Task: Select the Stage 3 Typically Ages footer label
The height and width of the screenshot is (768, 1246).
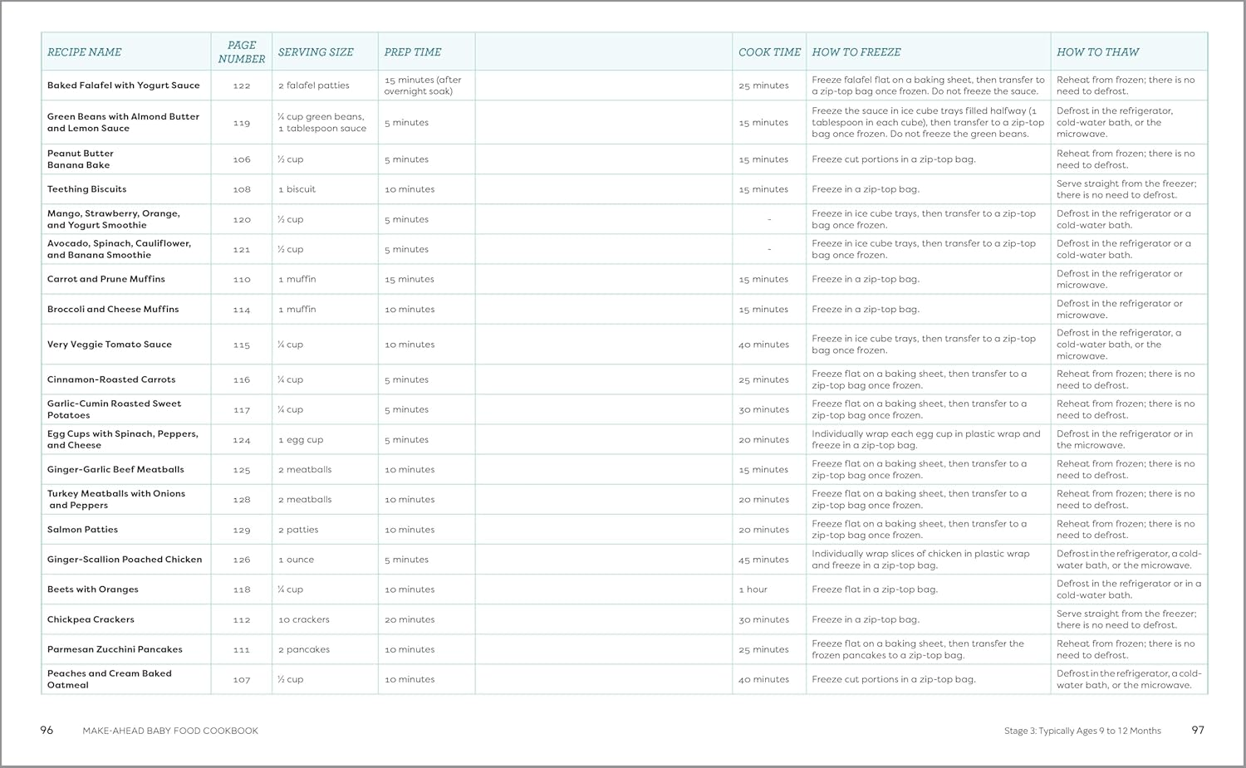Action: (x=1083, y=731)
